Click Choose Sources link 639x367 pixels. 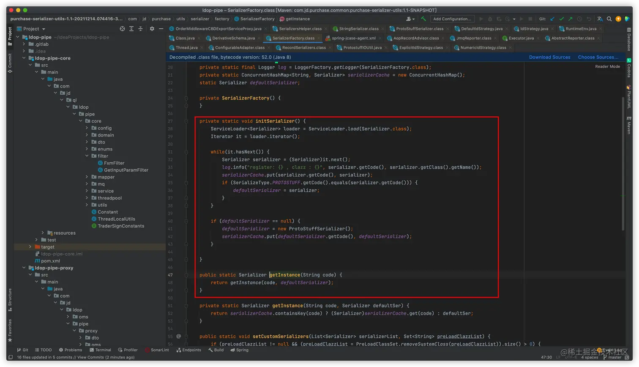point(598,57)
